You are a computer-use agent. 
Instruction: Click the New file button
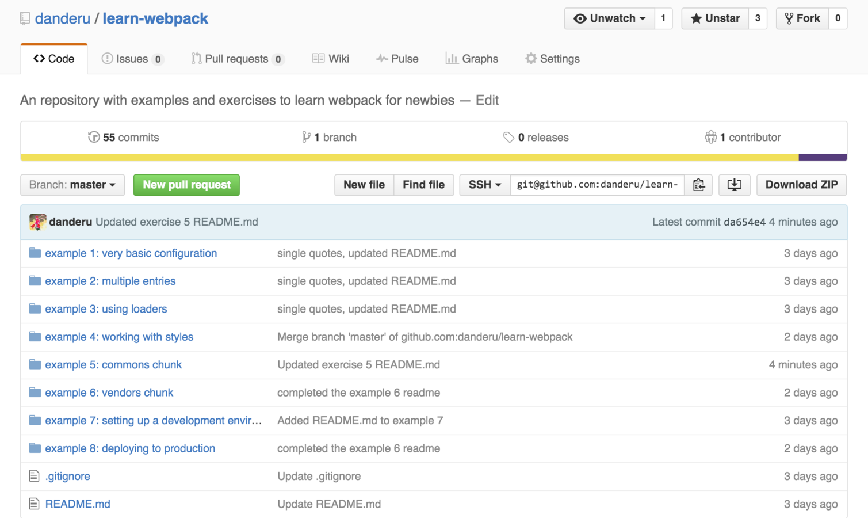364,185
